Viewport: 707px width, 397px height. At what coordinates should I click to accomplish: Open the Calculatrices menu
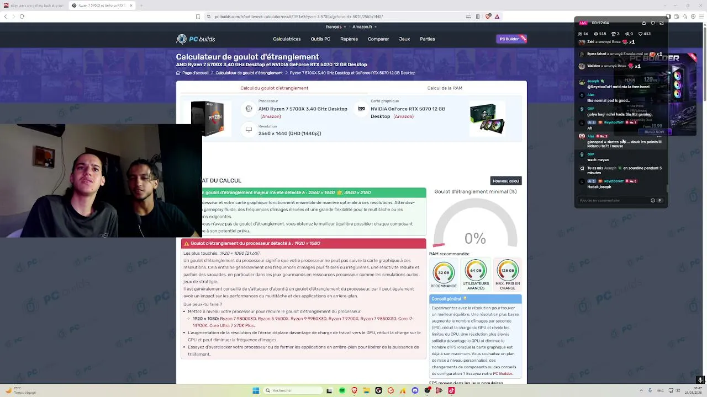287,39
